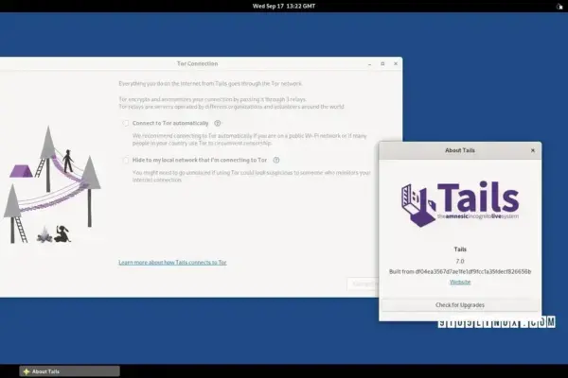This screenshot has height=378, width=568.
Task: Switch to About Tails in the taskbar
Action: pyautogui.click(x=69, y=371)
